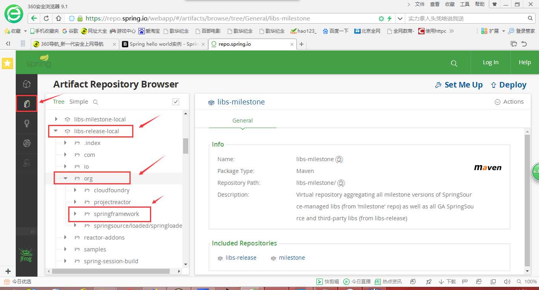Expand the samples folder
This screenshot has height=290, width=539.
coord(66,249)
